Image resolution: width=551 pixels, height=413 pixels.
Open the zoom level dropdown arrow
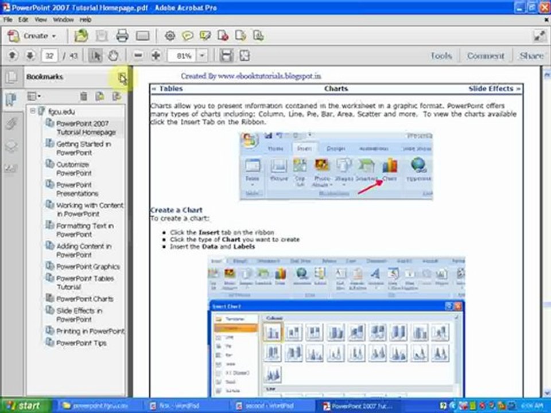coord(202,56)
